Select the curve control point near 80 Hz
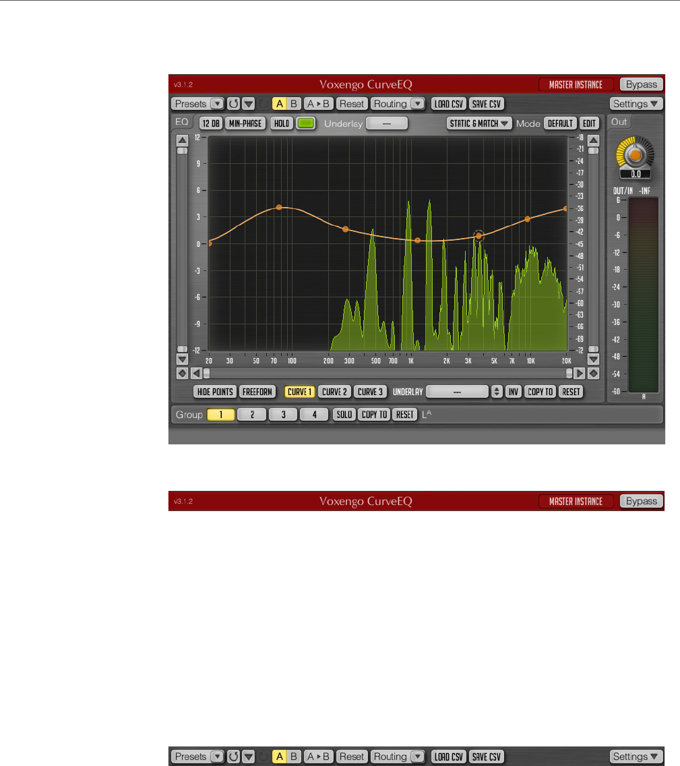The width and height of the screenshot is (680, 766). 279,208
